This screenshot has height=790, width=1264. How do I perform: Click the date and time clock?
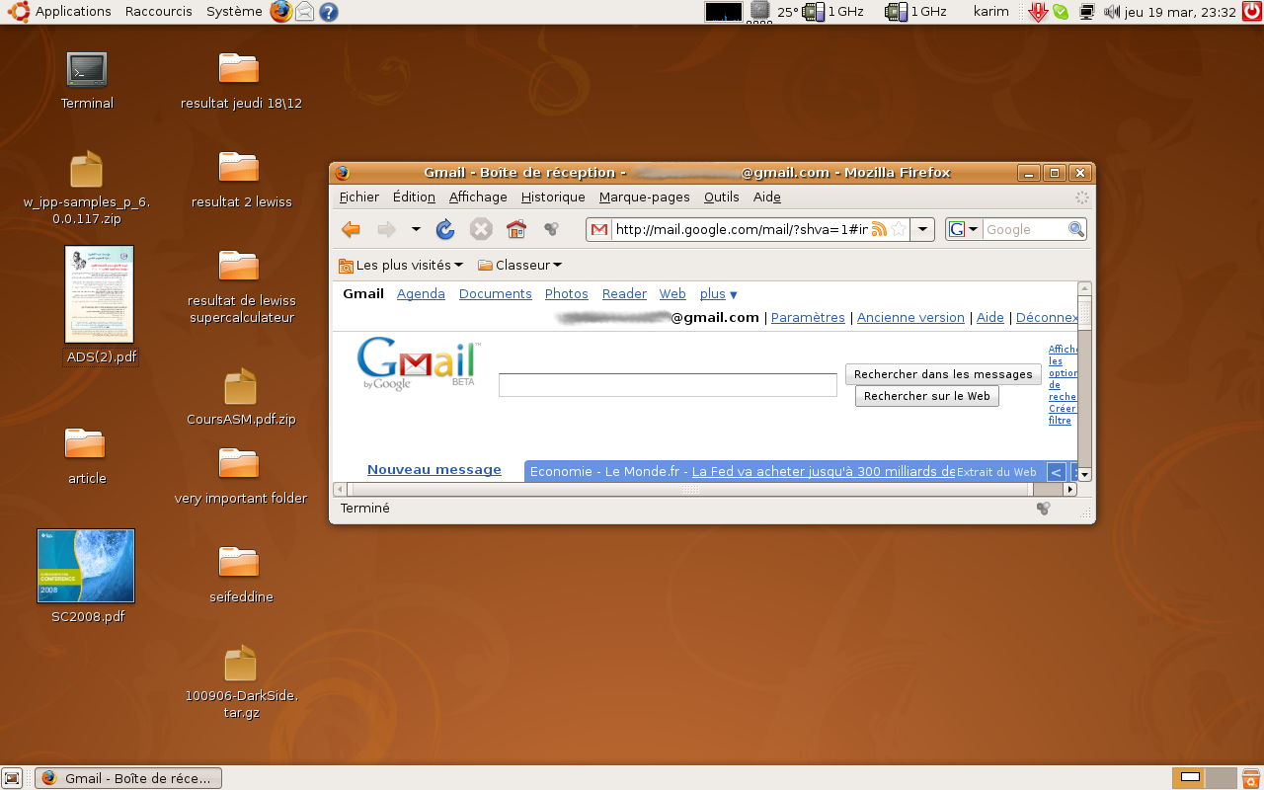click(x=1180, y=12)
